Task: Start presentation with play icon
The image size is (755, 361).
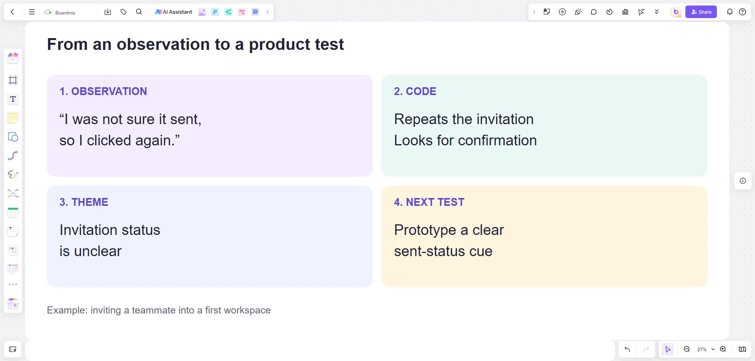Action: tap(562, 12)
